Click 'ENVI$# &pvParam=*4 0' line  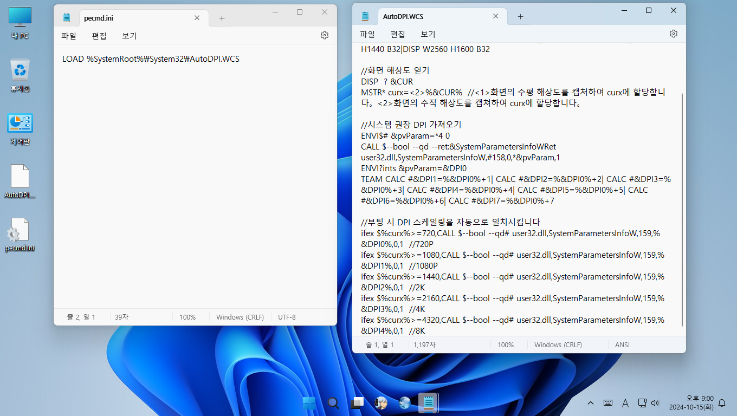click(405, 136)
